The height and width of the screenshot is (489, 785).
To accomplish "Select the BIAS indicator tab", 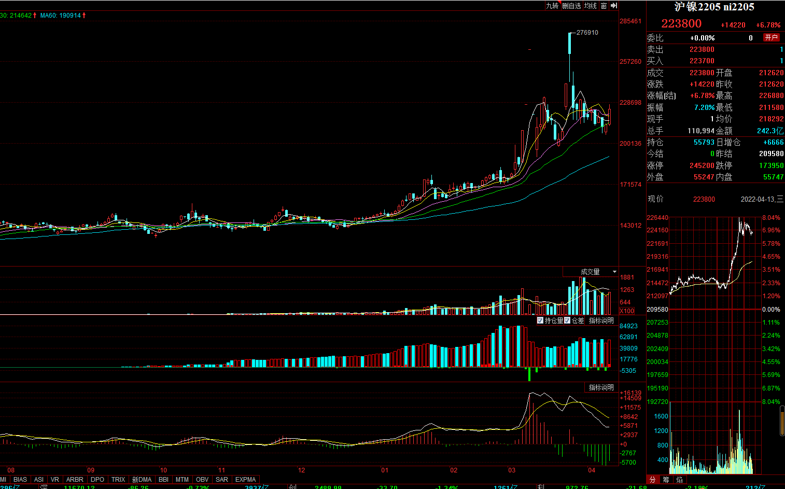I will pyautogui.click(x=20, y=480).
